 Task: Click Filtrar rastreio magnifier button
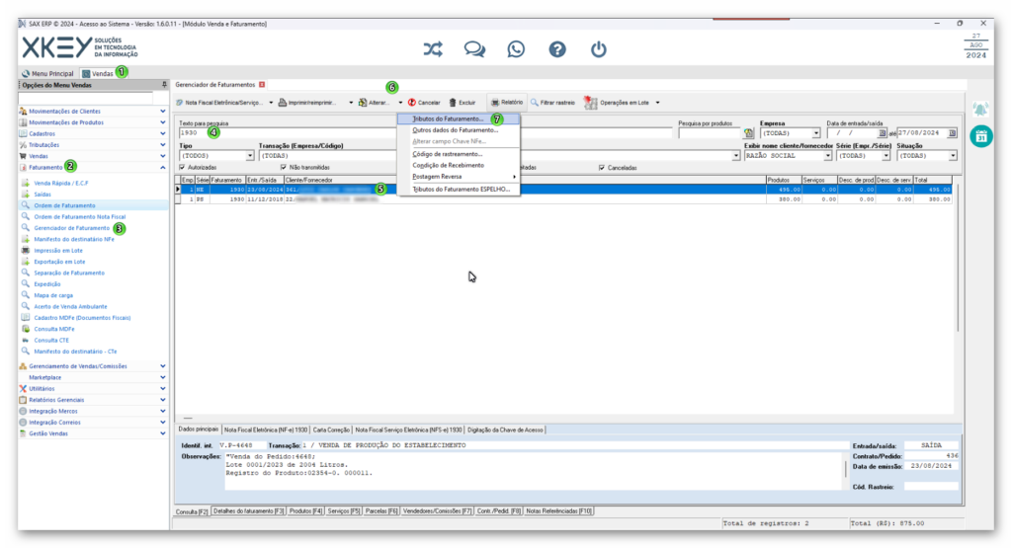click(x=552, y=103)
